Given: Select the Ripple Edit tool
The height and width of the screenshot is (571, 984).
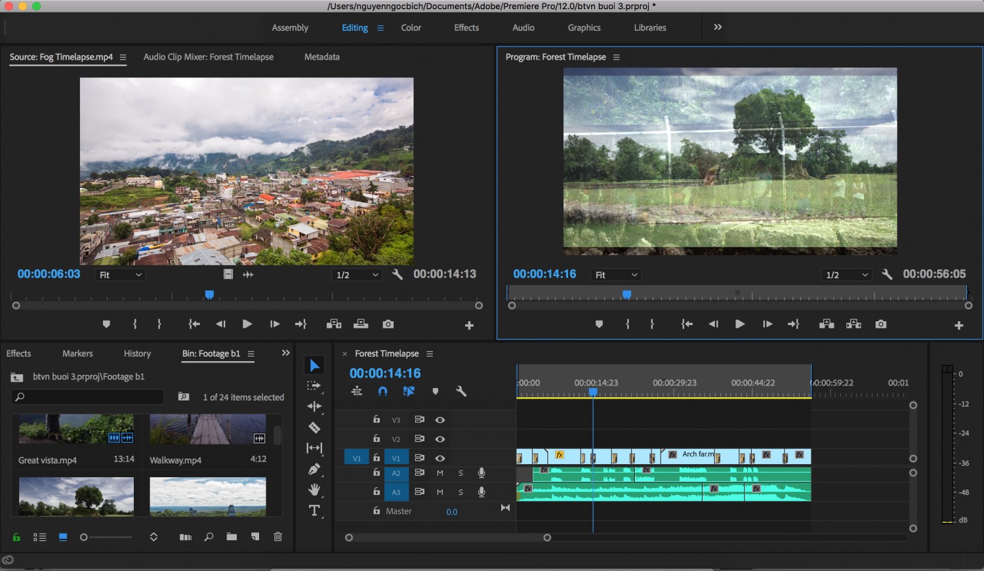Looking at the screenshot, I should (314, 406).
